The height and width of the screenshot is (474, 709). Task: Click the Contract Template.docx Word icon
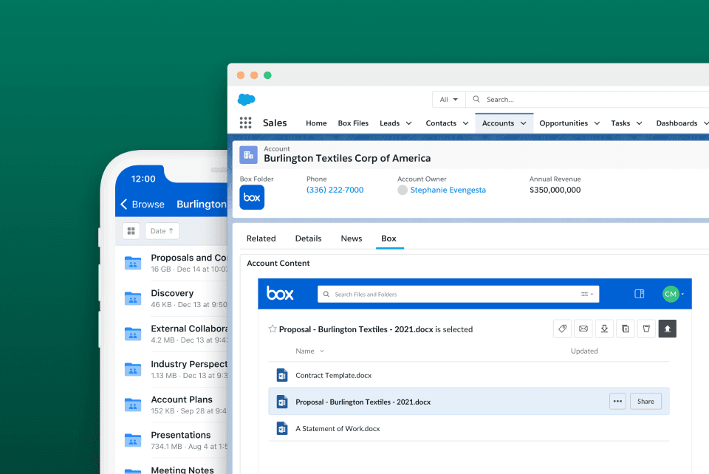281,375
